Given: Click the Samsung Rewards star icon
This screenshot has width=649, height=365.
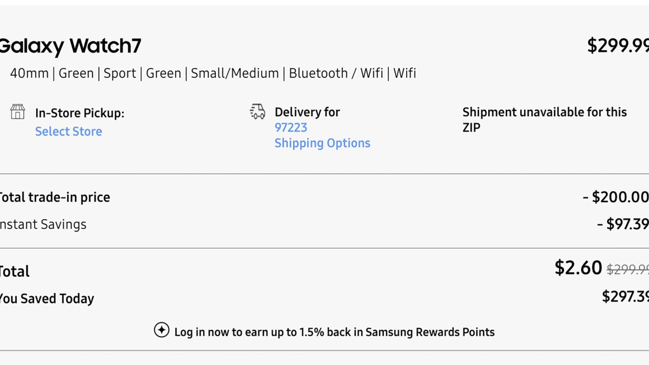Looking at the screenshot, I should pyautogui.click(x=161, y=330).
